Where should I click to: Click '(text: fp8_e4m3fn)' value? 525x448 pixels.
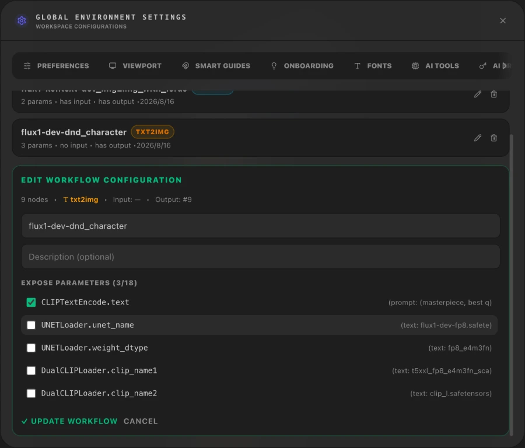[460, 348]
